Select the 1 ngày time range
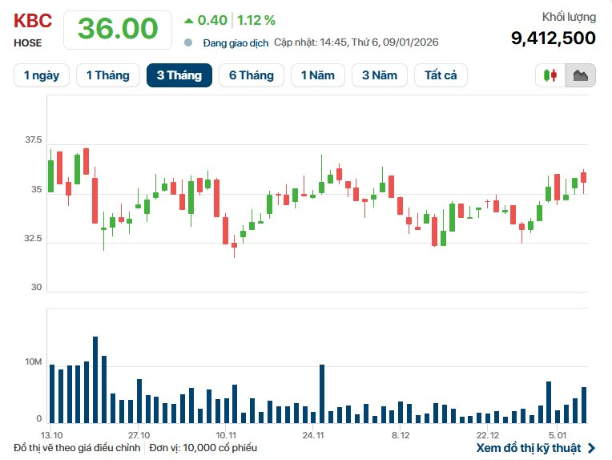Image resolution: width=612 pixels, height=460 pixels. [42, 75]
